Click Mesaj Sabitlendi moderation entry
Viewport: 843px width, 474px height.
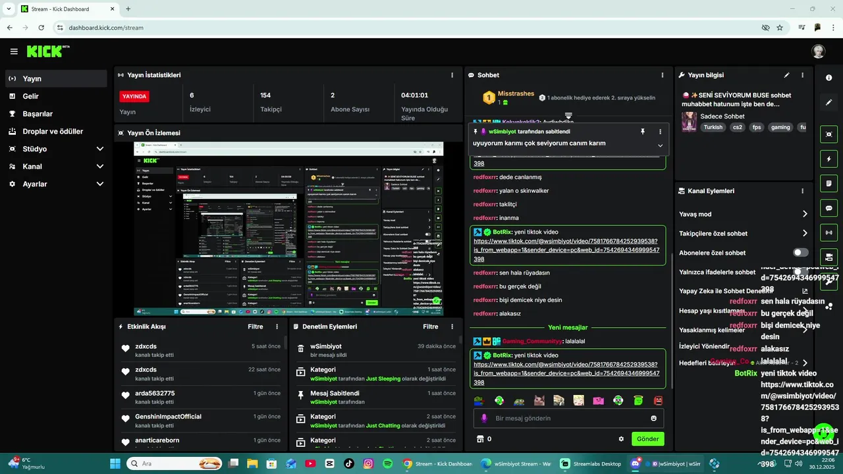(x=375, y=398)
